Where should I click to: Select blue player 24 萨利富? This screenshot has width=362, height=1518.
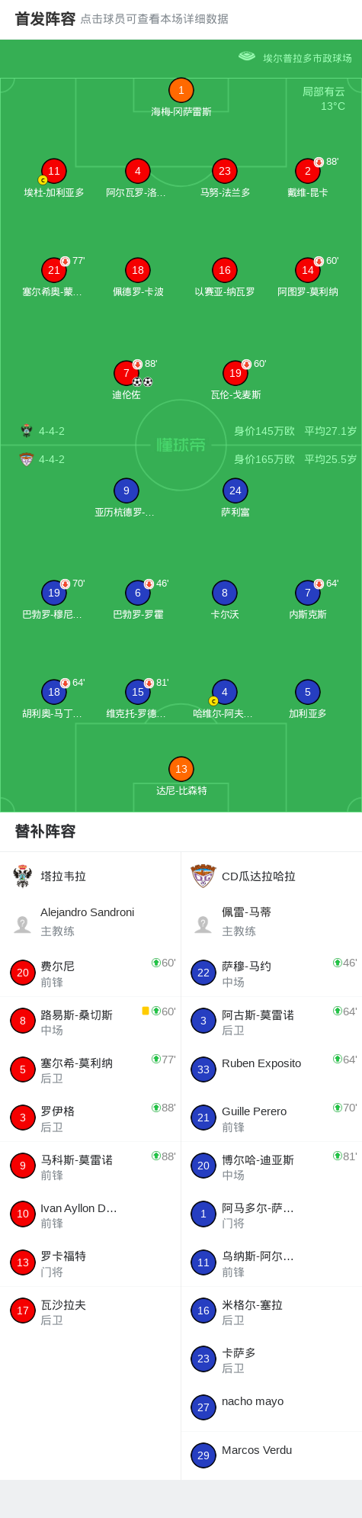[x=235, y=490]
